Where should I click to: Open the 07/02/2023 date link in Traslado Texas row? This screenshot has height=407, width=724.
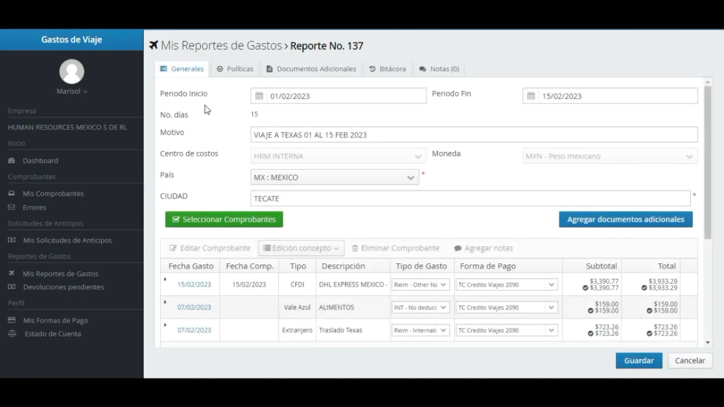point(194,330)
